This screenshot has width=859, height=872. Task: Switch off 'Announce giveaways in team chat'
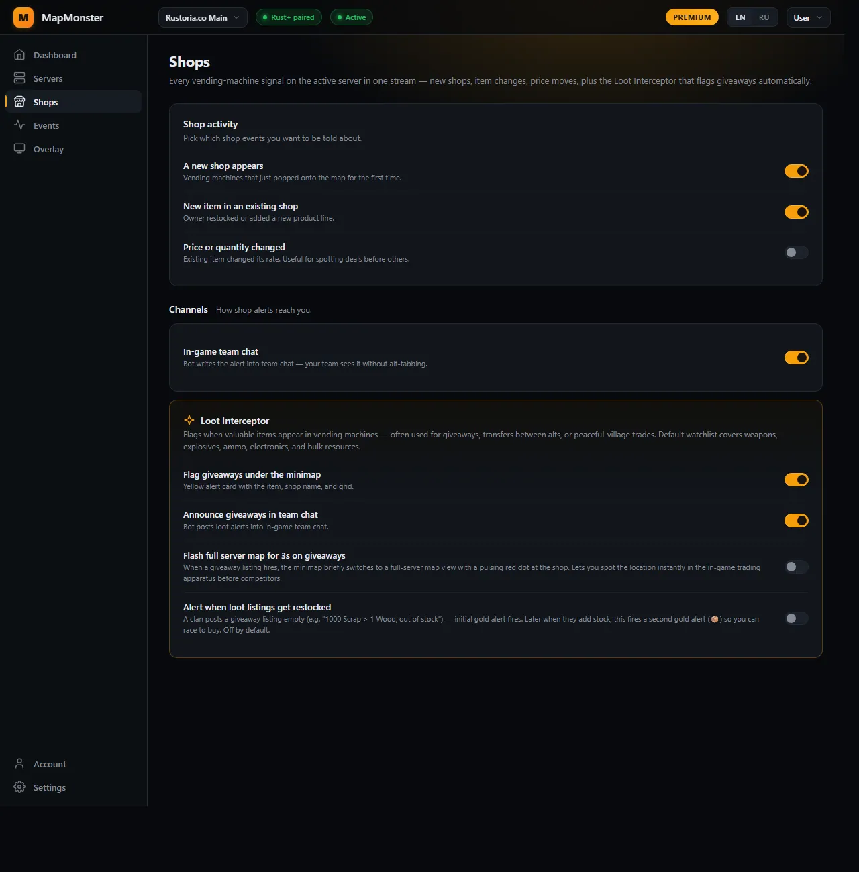797,521
